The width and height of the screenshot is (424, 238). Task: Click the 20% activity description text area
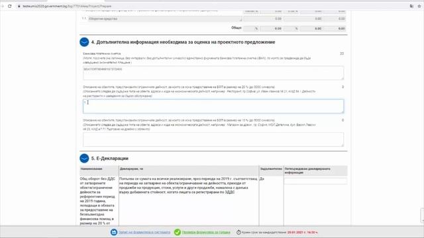click(213, 106)
